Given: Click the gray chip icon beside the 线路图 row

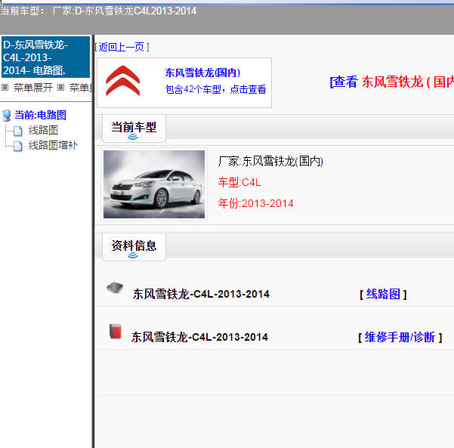Looking at the screenshot, I should [x=115, y=288].
